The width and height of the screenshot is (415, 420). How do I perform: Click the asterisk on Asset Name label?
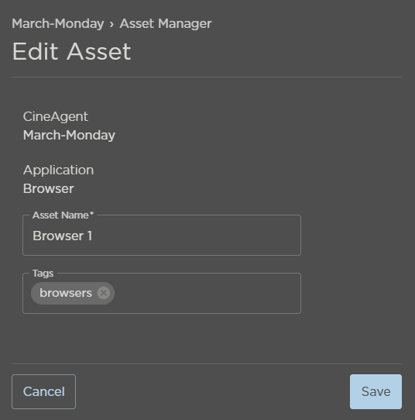pos(92,214)
